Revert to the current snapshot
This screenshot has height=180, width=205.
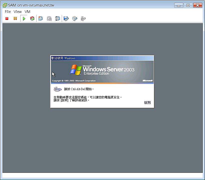49,18
